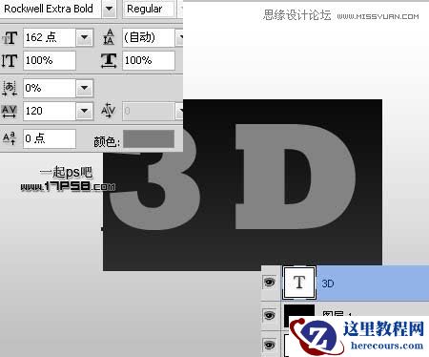Click the tsume character spacing icon
Viewport: 429px width, 357px height.
point(10,88)
